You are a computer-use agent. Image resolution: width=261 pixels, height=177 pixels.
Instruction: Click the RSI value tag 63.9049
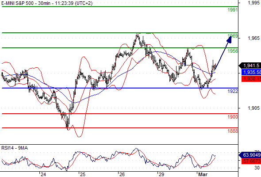[250, 155]
